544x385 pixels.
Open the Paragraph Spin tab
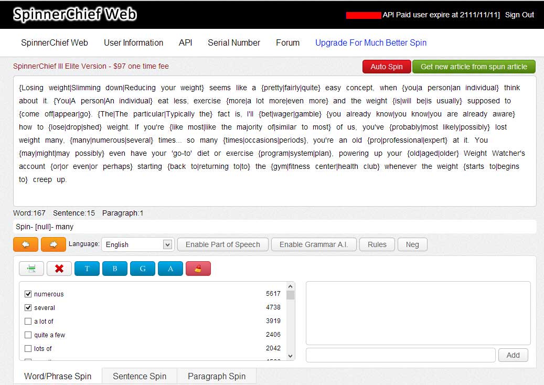coord(217,376)
